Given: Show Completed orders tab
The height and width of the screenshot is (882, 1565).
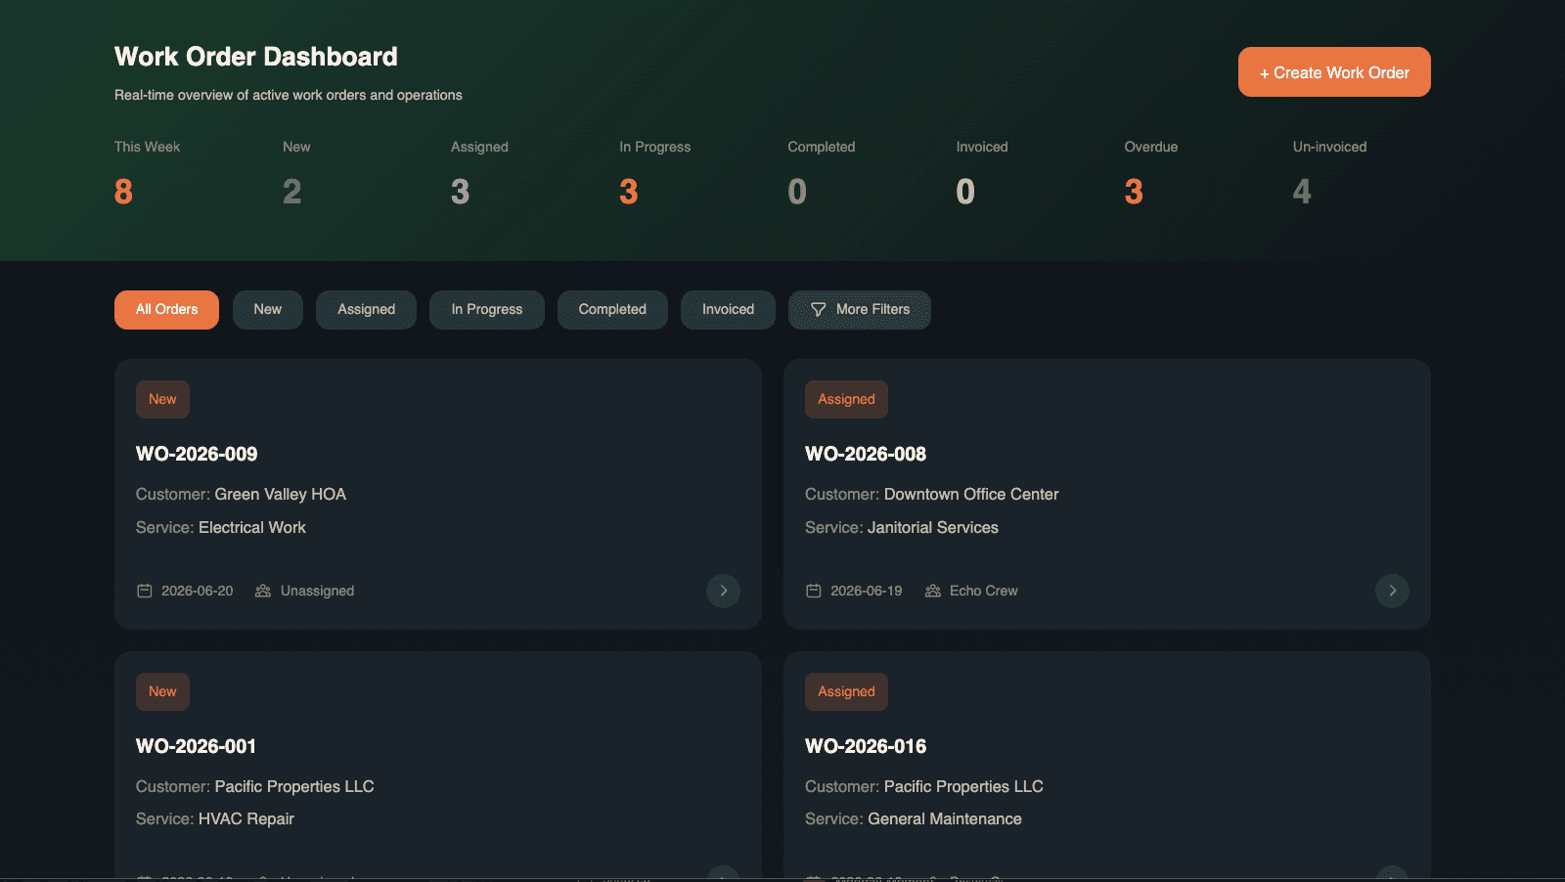Looking at the screenshot, I should coord(612,310).
